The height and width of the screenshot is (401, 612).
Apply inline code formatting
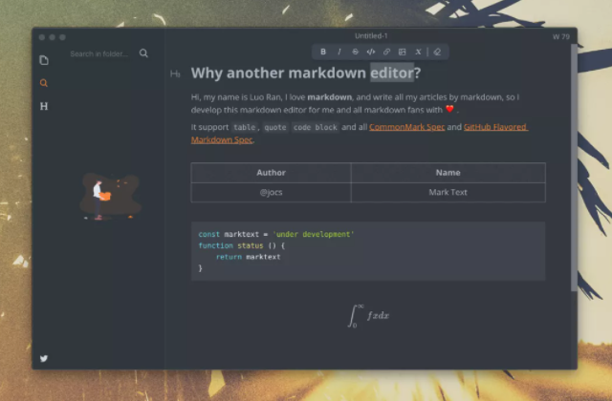pos(371,52)
